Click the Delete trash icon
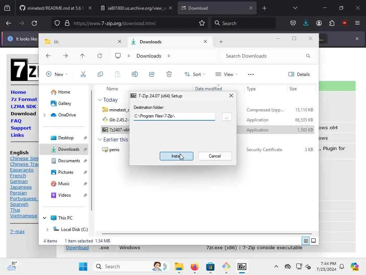 pos(169,74)
